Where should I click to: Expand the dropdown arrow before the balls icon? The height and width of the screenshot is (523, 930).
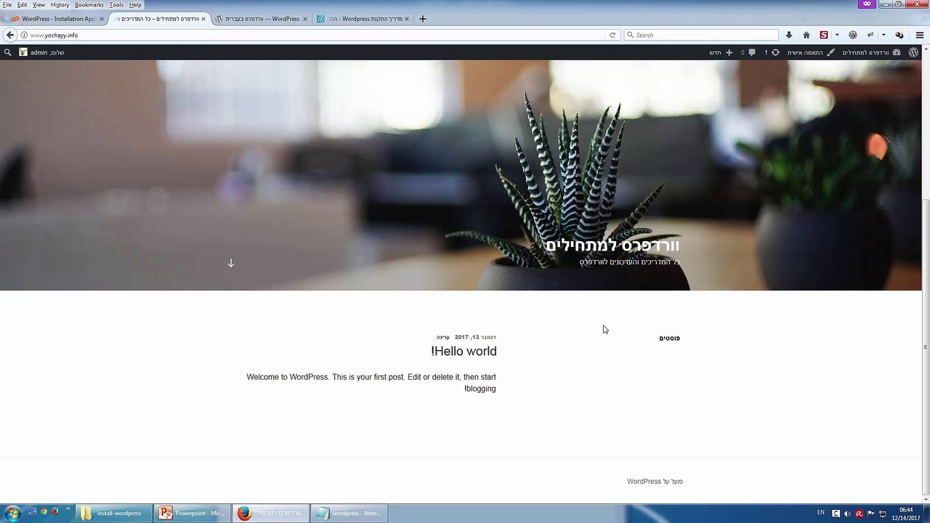pos(883,35)
